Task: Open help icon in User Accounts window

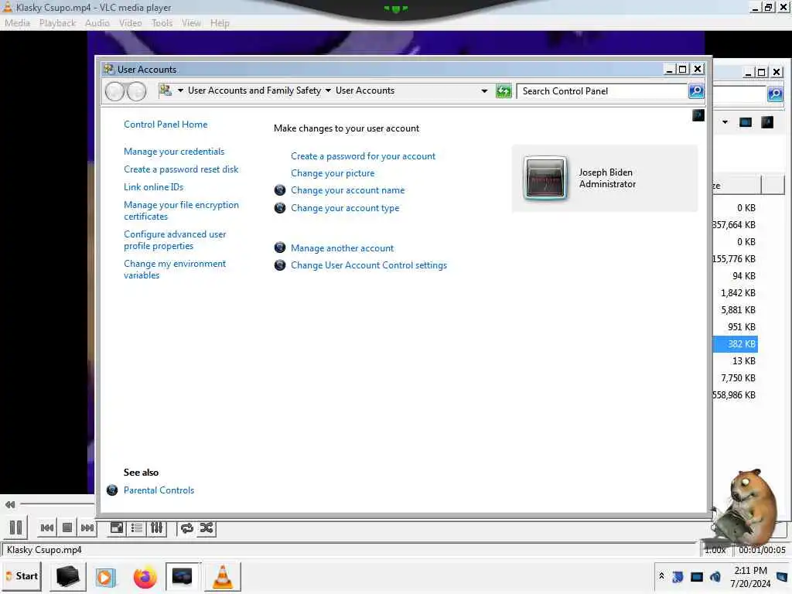Action: pos(698,116)
